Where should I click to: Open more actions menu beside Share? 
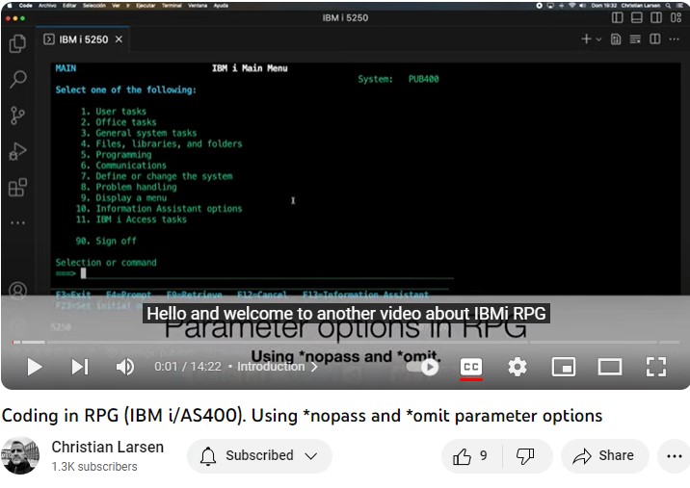coord(674,456)
